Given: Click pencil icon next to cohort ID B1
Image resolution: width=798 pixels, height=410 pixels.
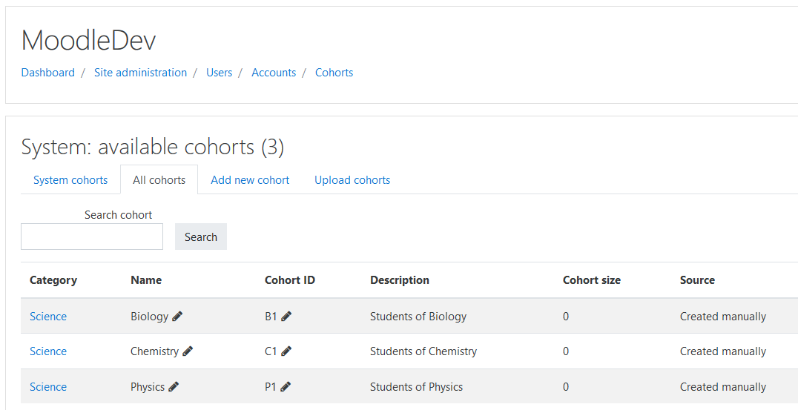Looking at the screenshot, I should [x=286, y=317].
